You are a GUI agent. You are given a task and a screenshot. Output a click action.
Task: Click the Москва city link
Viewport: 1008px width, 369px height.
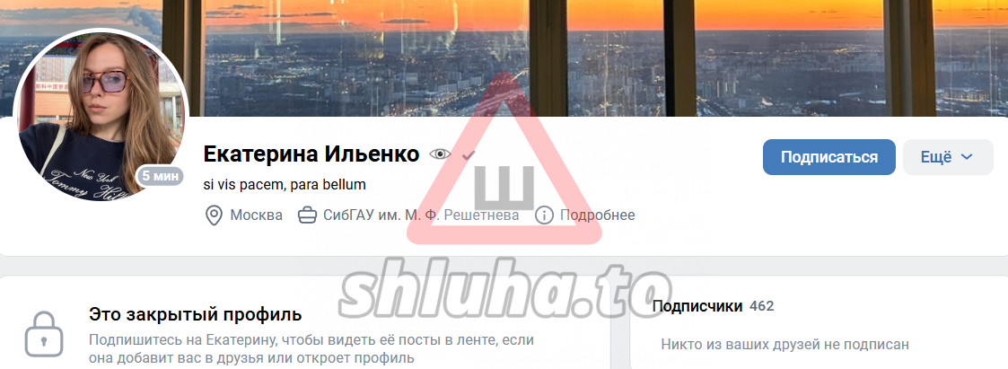[x=256, y=215]
